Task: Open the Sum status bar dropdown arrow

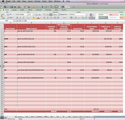Action: [94, 119]
